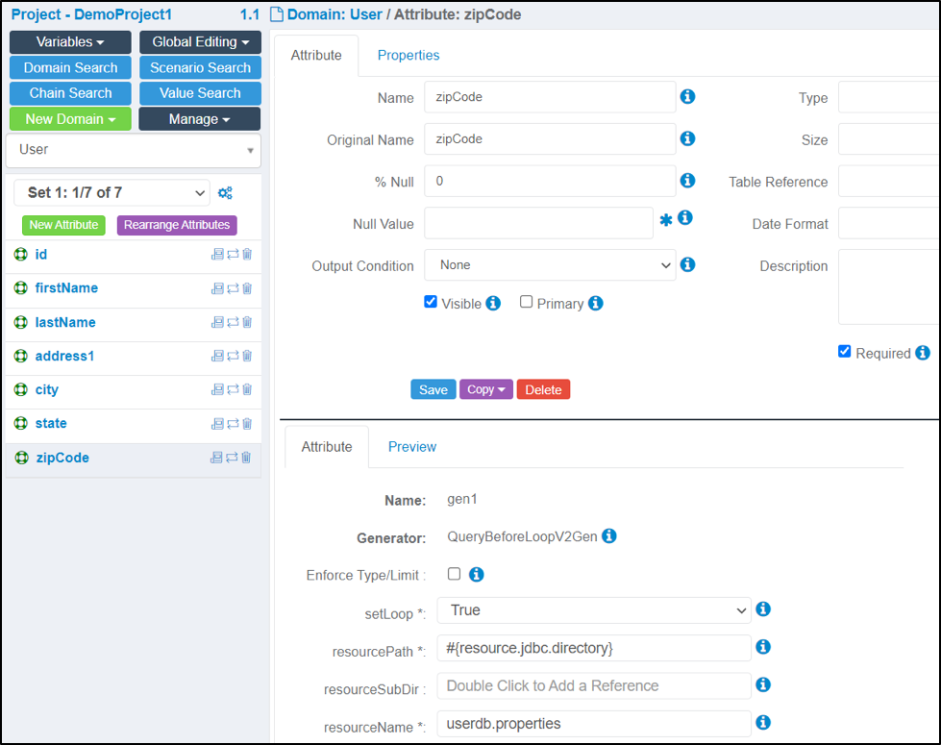Show info icon next to Required
Viewport: 941px width, 745px height.
pos(923,353)
